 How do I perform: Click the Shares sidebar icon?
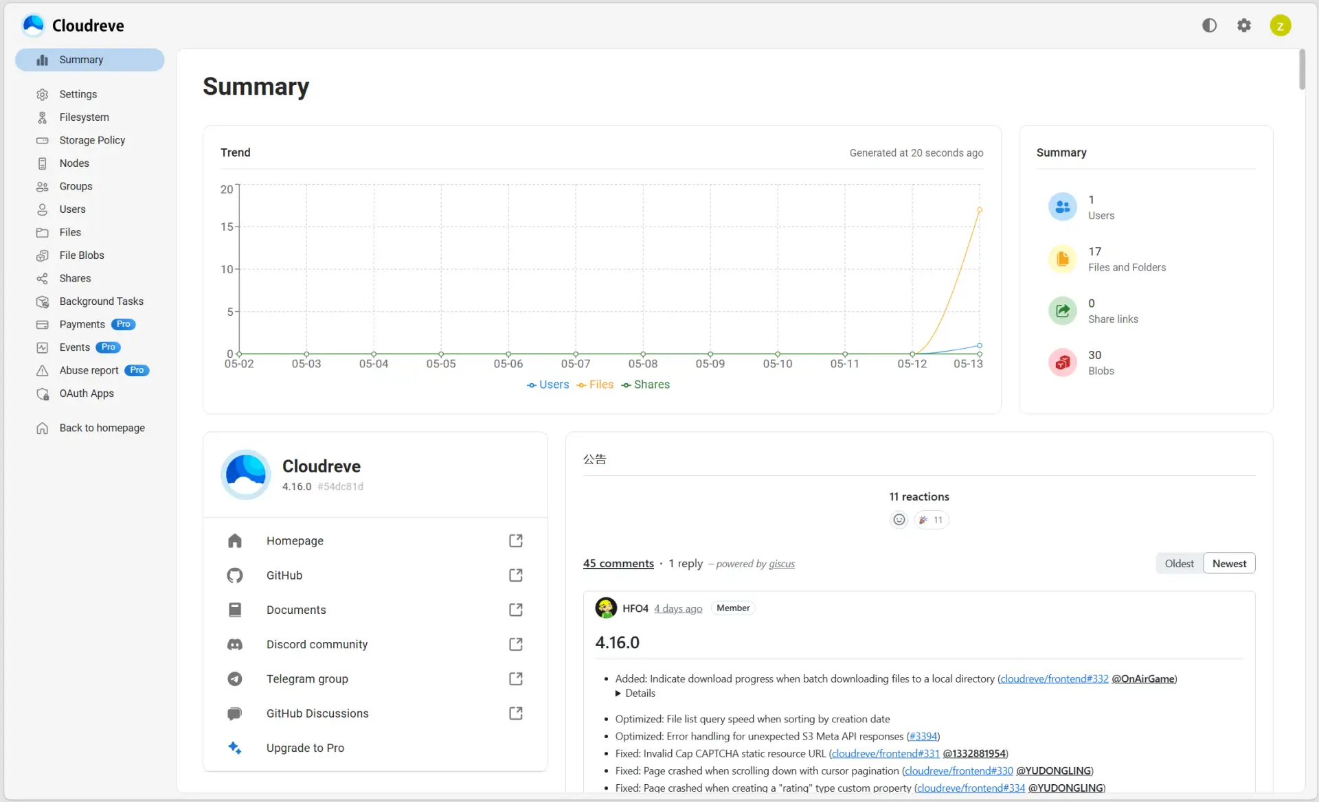(43, 279)
